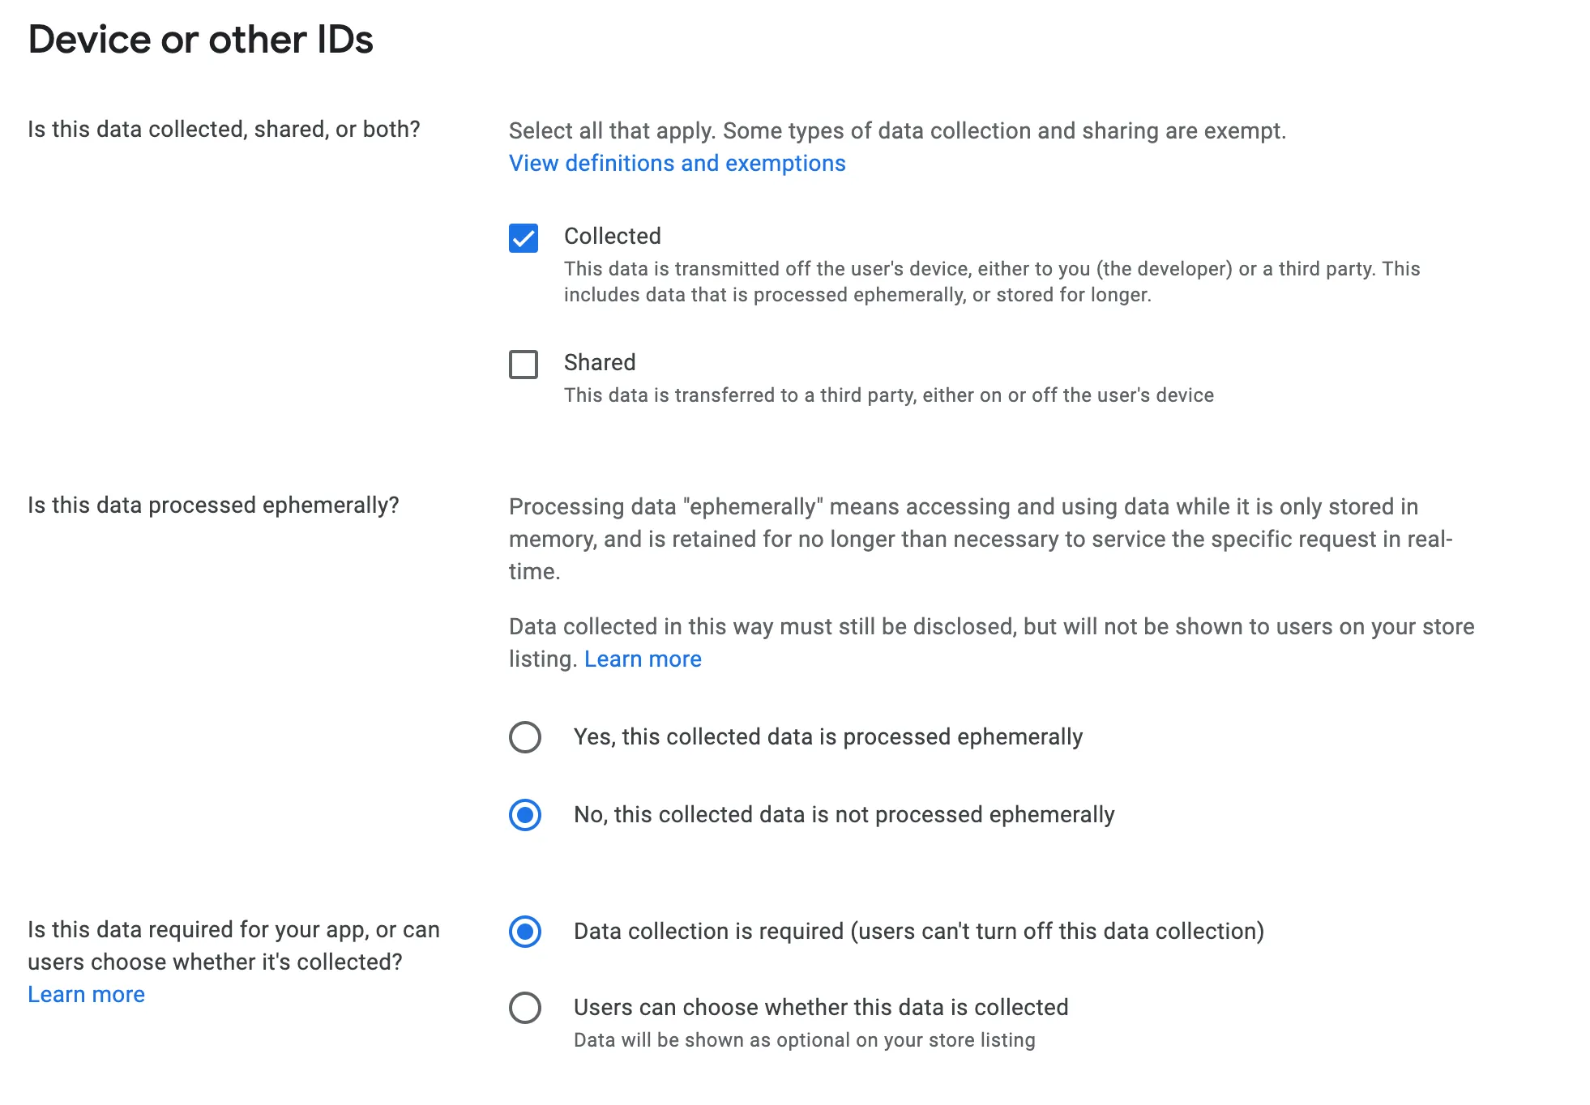Click the 'Is this data collected, shared, or both?' question
The height and width of the screenshot is (1105, 1590).
tap(224, 130)
